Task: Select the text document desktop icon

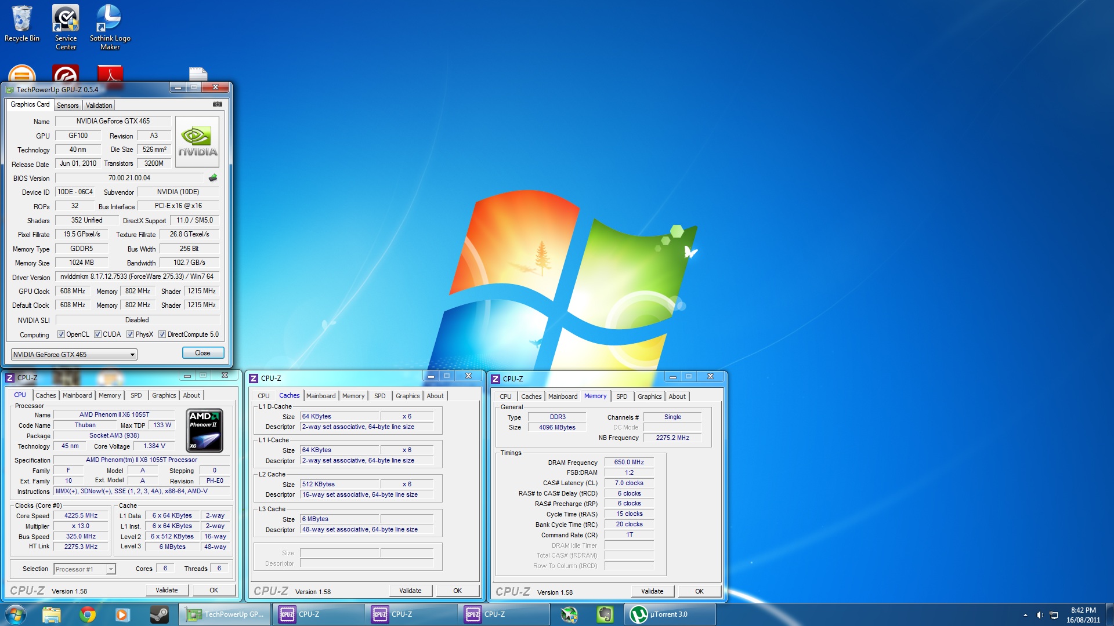Action: pyautogui.click(x=198, y=74)
